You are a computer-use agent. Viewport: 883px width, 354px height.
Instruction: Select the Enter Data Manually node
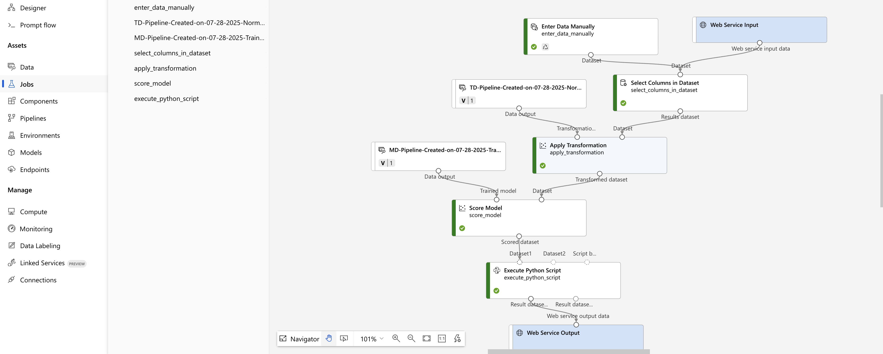coord(591,36)
